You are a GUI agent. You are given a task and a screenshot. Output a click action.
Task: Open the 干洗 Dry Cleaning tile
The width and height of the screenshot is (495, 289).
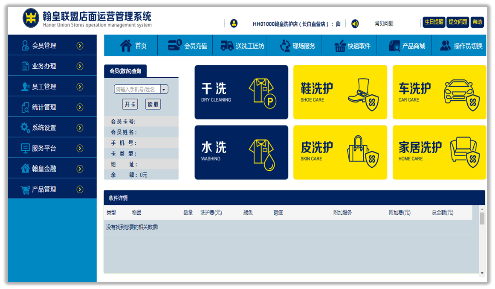[241, 92]
